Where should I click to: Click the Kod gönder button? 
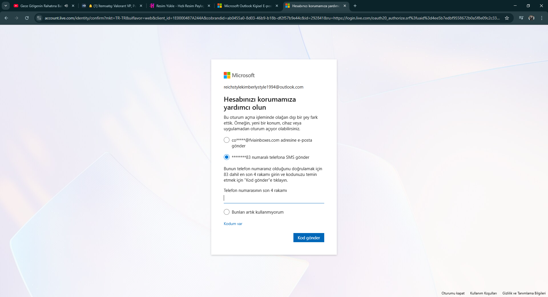click(x=309, y=238)
